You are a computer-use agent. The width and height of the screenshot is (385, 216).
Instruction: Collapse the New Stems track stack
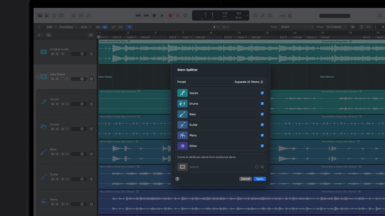click(x=37, y=77)
